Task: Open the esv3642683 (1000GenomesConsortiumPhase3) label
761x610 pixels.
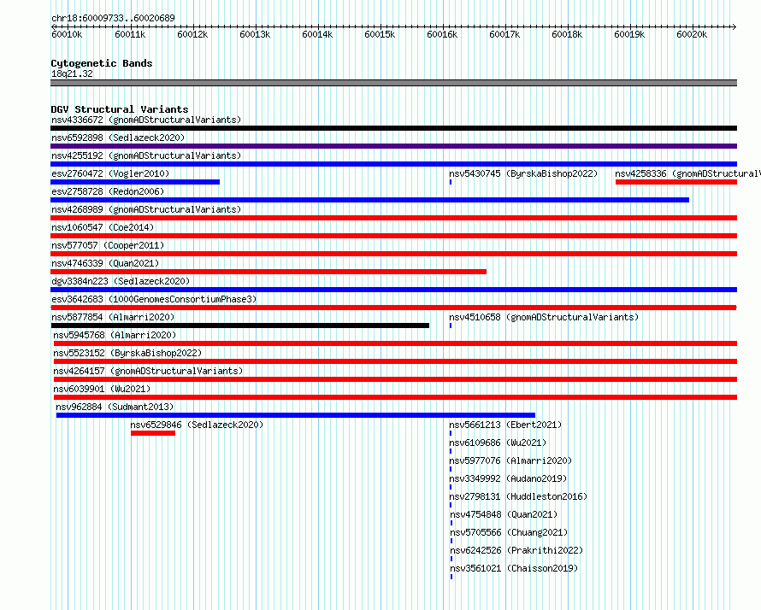Action: pos(154,299)
